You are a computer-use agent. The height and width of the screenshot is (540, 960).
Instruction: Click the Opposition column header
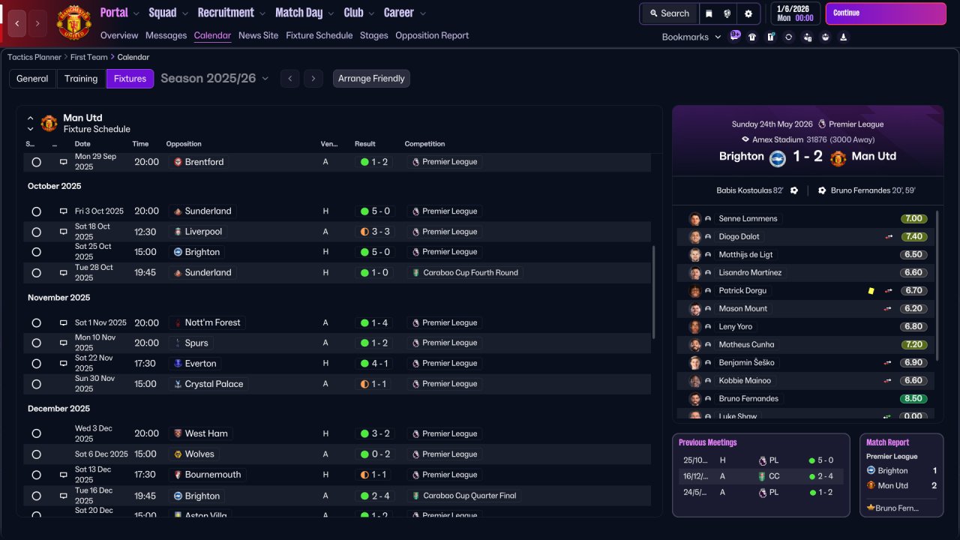(184, 144)
